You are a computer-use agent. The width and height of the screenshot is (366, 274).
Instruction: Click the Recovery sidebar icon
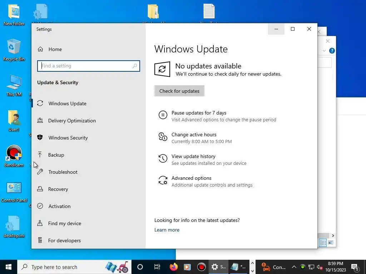(40, 189)
